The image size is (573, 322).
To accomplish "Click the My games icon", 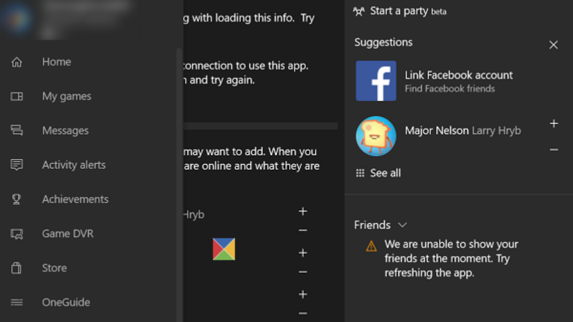I will [x=17, y=96].
